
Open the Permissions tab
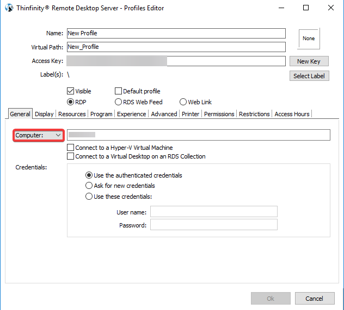tap(219, 114)
